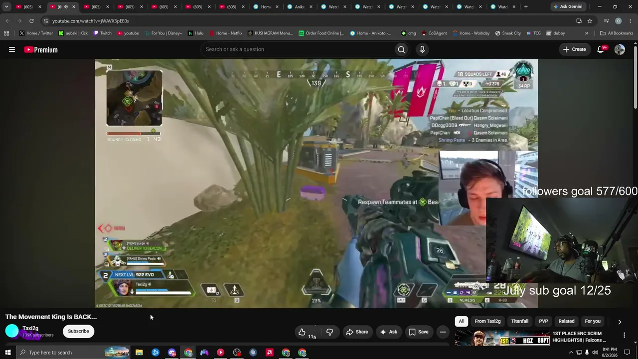Open taskbar clock showing 8:41 PM
This screenshot has width=638, height=359.
(610, 353)
